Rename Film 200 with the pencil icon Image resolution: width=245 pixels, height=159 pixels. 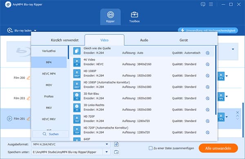[29, 78]
